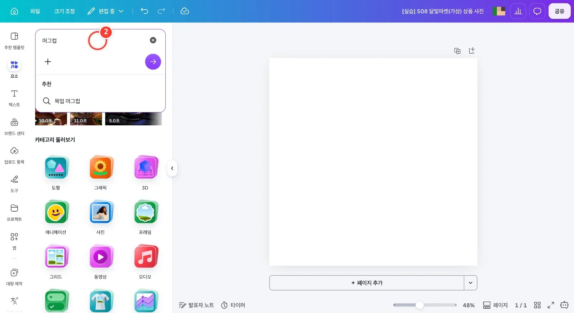This screenshot has height=313, width=574.
Task: Duplicate the page icon above canvas
Action: [x=457, y=51]
